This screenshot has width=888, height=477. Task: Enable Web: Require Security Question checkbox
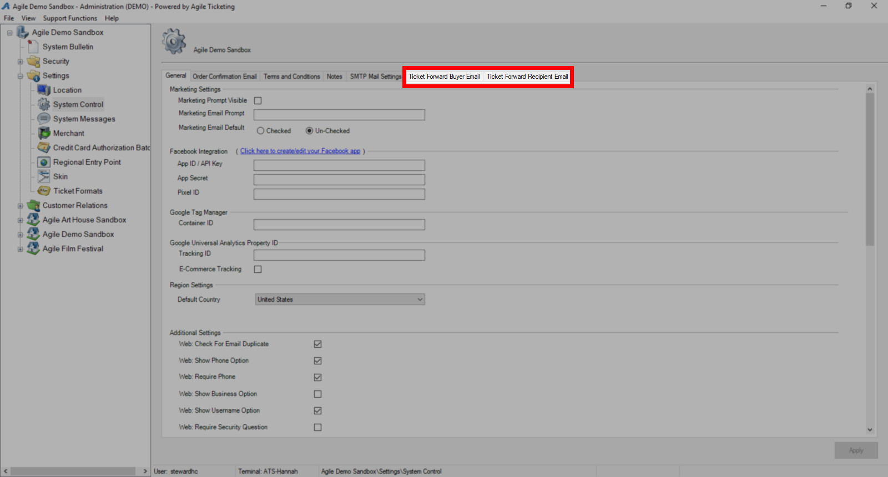click(317, 427)
